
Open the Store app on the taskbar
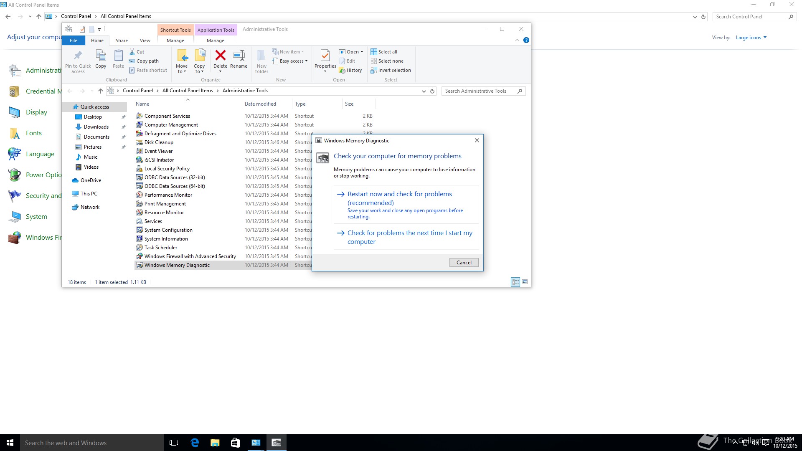[235, 443]
